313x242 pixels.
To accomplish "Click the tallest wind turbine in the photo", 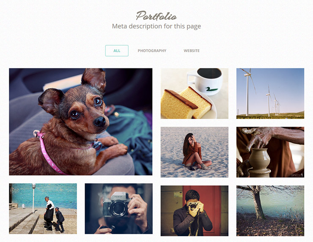I will click(x=247, y=92).
